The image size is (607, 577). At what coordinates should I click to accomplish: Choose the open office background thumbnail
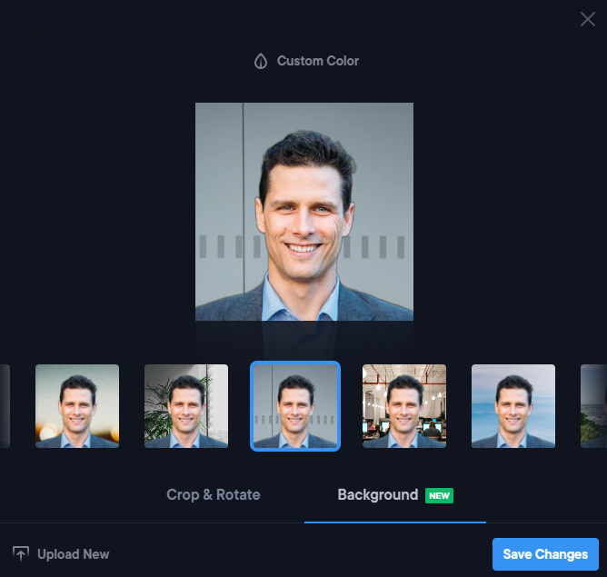point(404,406)
